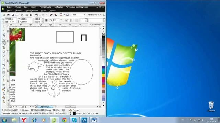220x123 pixels.
Task: Undo the last action
Action: (37, 15)
